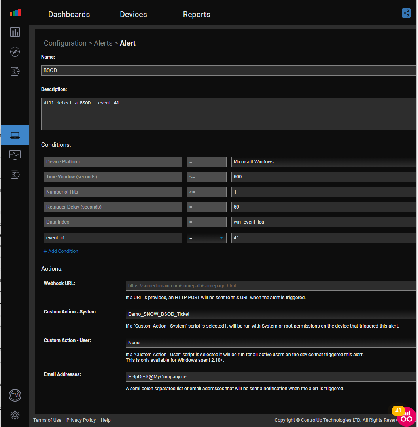Viewport: 418px width, 427px height.
Task: Open the event_id operator dropdown
Action: coord(206,238)
